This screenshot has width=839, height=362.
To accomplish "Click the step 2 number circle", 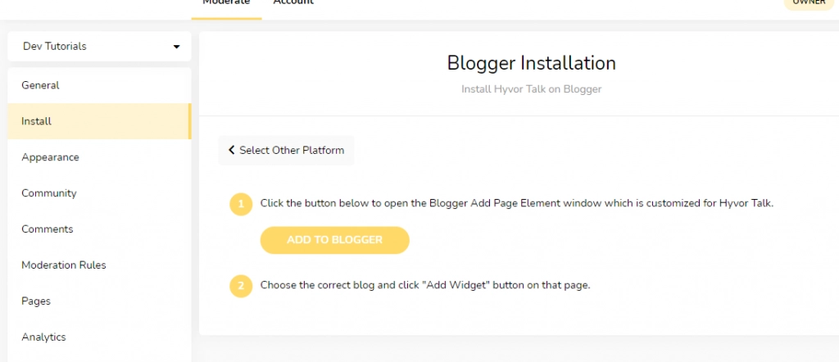I will pyautogui.click(x=241, y=286).
